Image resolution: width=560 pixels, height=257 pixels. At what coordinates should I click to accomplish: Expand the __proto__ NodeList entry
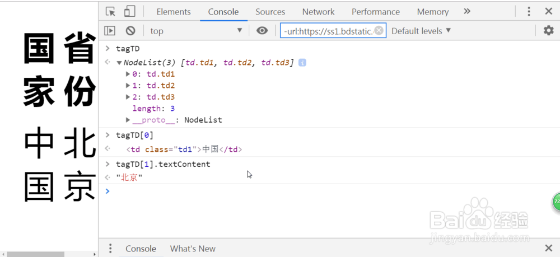[128, 120]
